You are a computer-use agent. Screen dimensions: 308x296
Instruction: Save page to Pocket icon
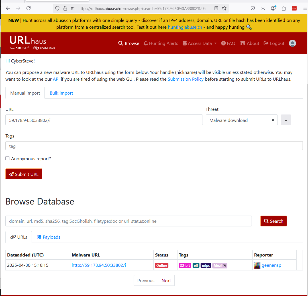[253, 8]
